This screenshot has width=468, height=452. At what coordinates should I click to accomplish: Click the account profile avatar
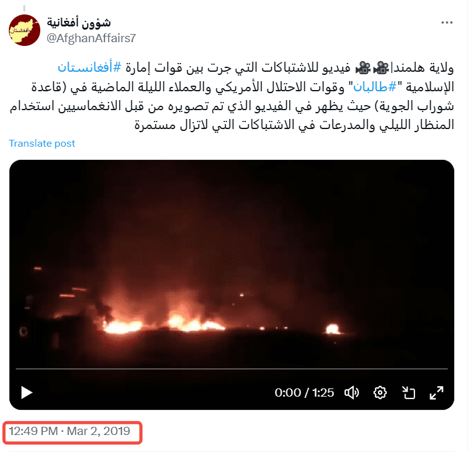(x=25, y=30)
